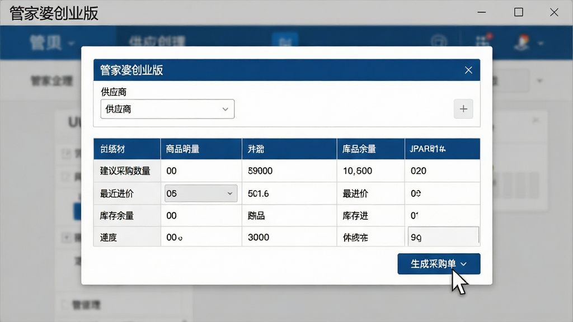Expand the arrow next to user avatar
The width and height of the screenshot is (573, 322).
(541, 44)
